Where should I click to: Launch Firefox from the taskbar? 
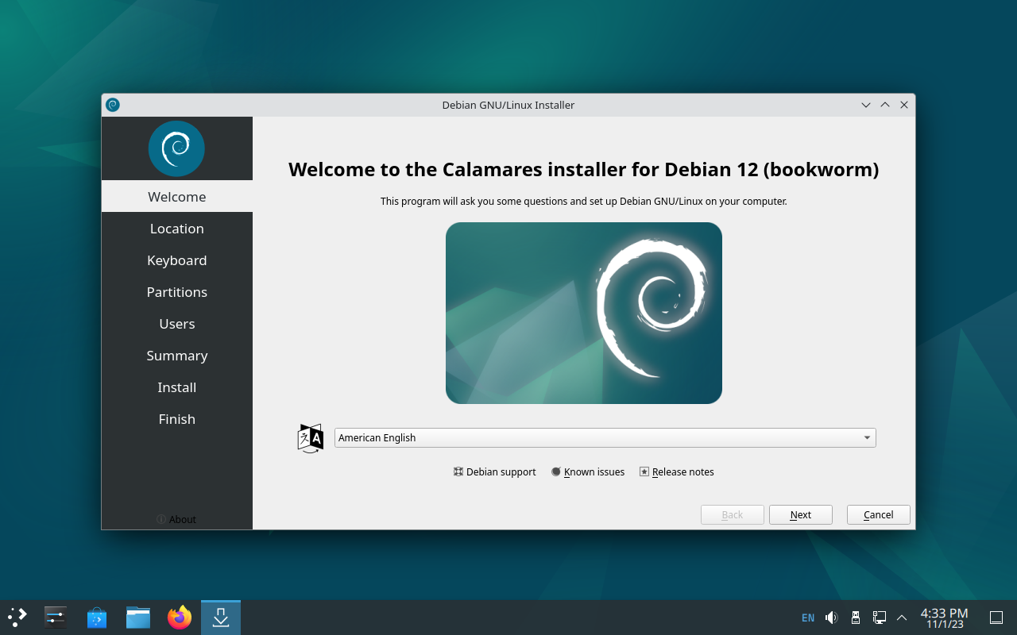pos(180,617)
